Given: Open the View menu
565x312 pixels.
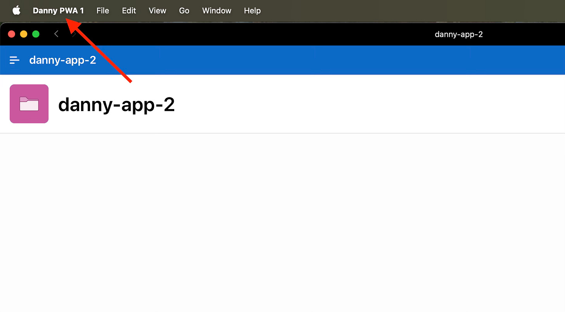Looking at the screenshot, I should 158,10.
